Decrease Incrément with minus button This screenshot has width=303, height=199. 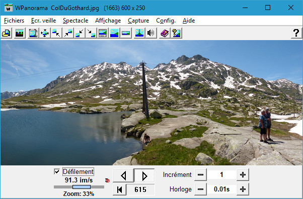[x=200, y=175]
